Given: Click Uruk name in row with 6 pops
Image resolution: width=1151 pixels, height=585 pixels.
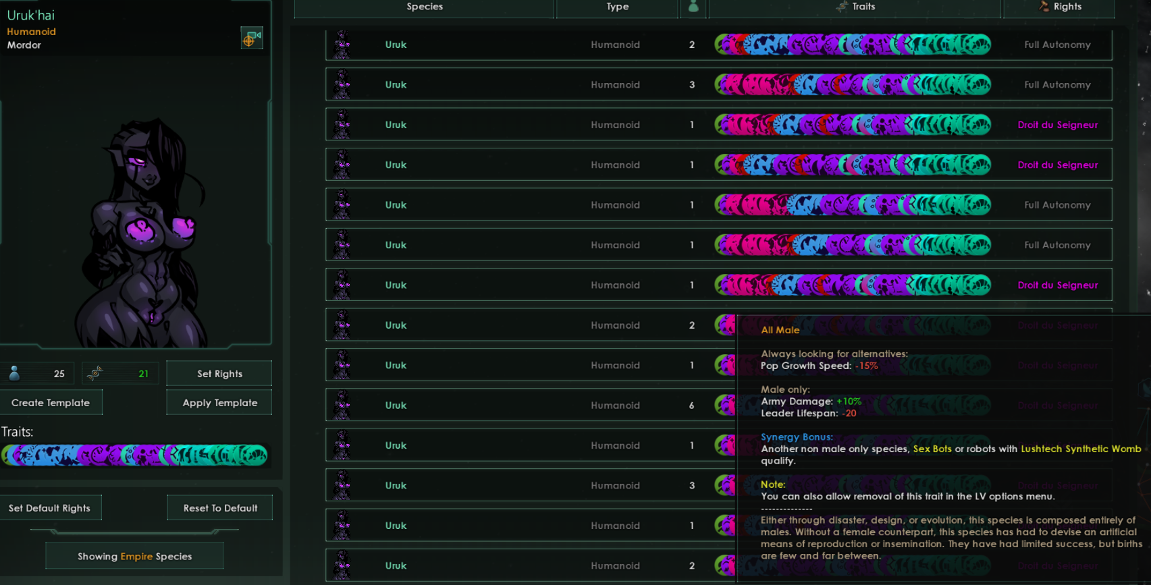Looking at the screenshot, I should (x=396, y=406).
